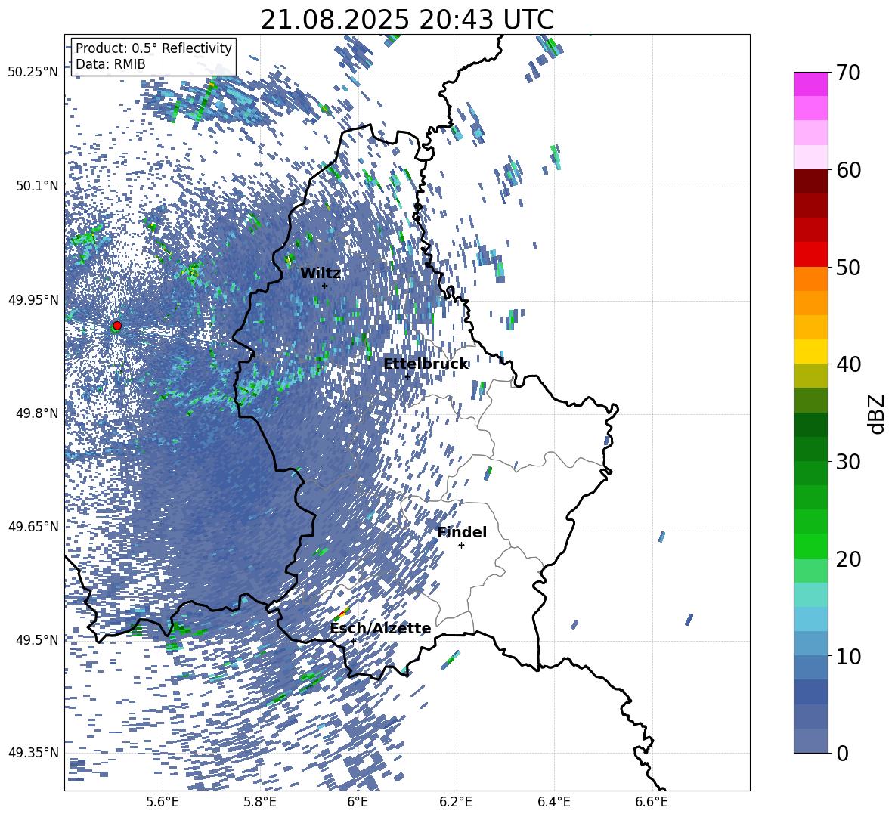Click the 49.65°N latitude label
This screenshot has width=895, height=817.
34,526
